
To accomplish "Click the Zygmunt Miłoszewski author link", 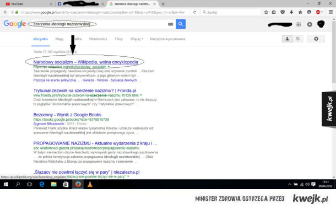I will [48, 124].
